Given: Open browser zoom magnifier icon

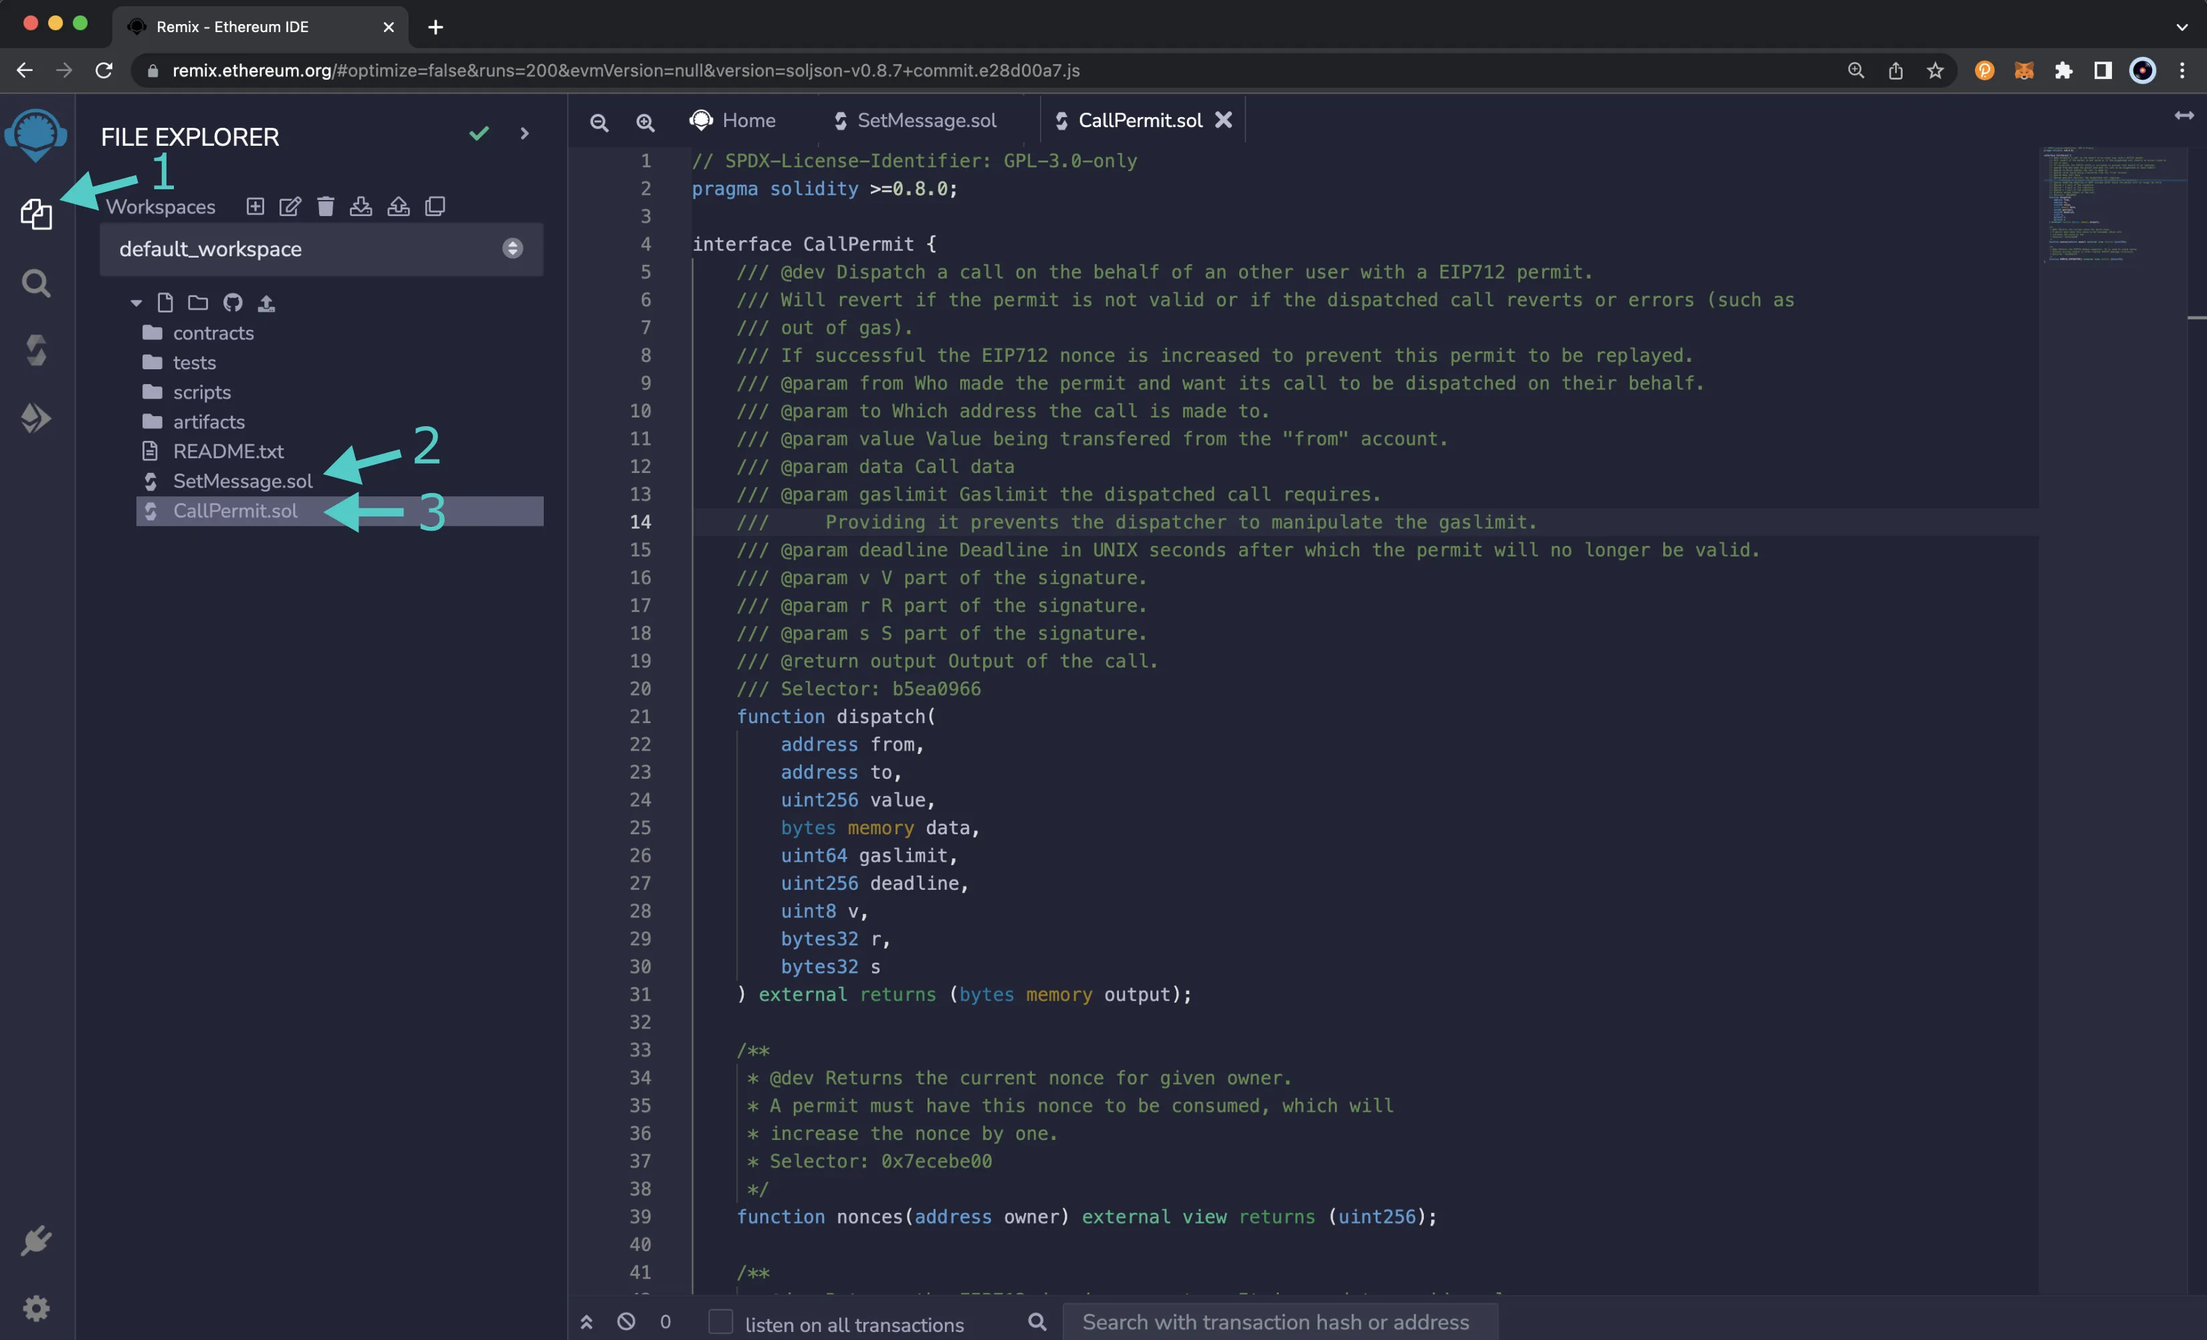Looking at the screenshot, I should point(1856,71).
